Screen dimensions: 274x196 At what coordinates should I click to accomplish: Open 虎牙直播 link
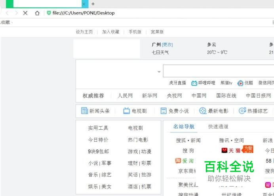[x=177, y=83]
